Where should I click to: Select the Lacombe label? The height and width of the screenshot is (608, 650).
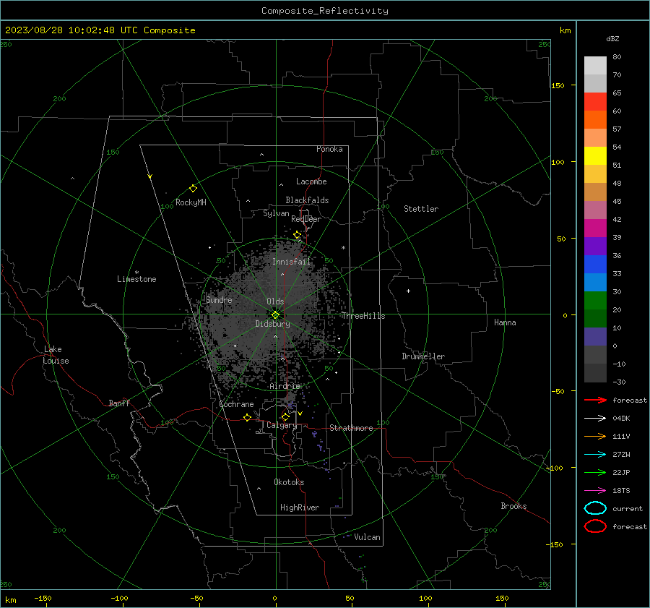coord(311,181)
